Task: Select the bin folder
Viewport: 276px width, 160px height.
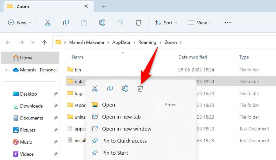Action: point(74,70)
